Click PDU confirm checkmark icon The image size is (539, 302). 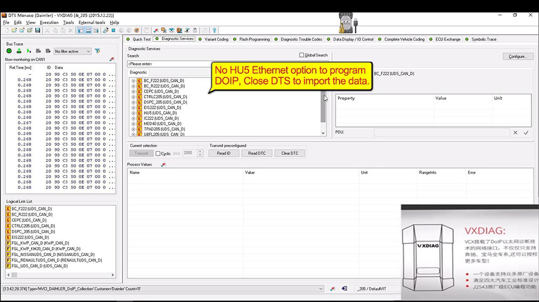click(x=526, y=132)
